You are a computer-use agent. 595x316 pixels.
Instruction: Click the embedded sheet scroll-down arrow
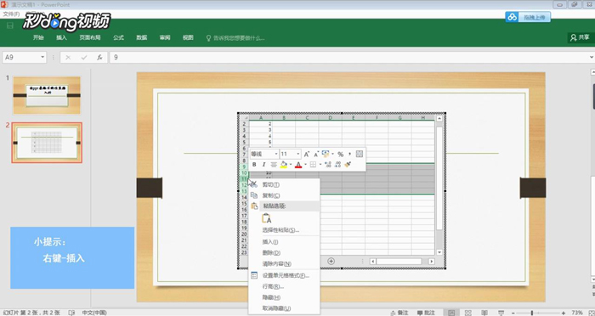(439, 252)
